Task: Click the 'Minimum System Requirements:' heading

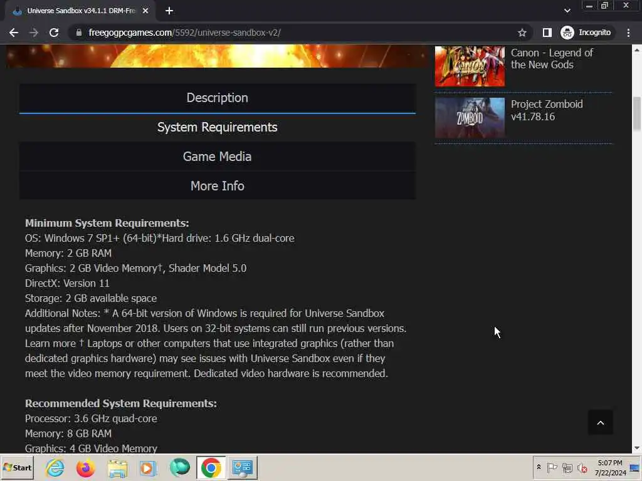Action: point(107,224)
